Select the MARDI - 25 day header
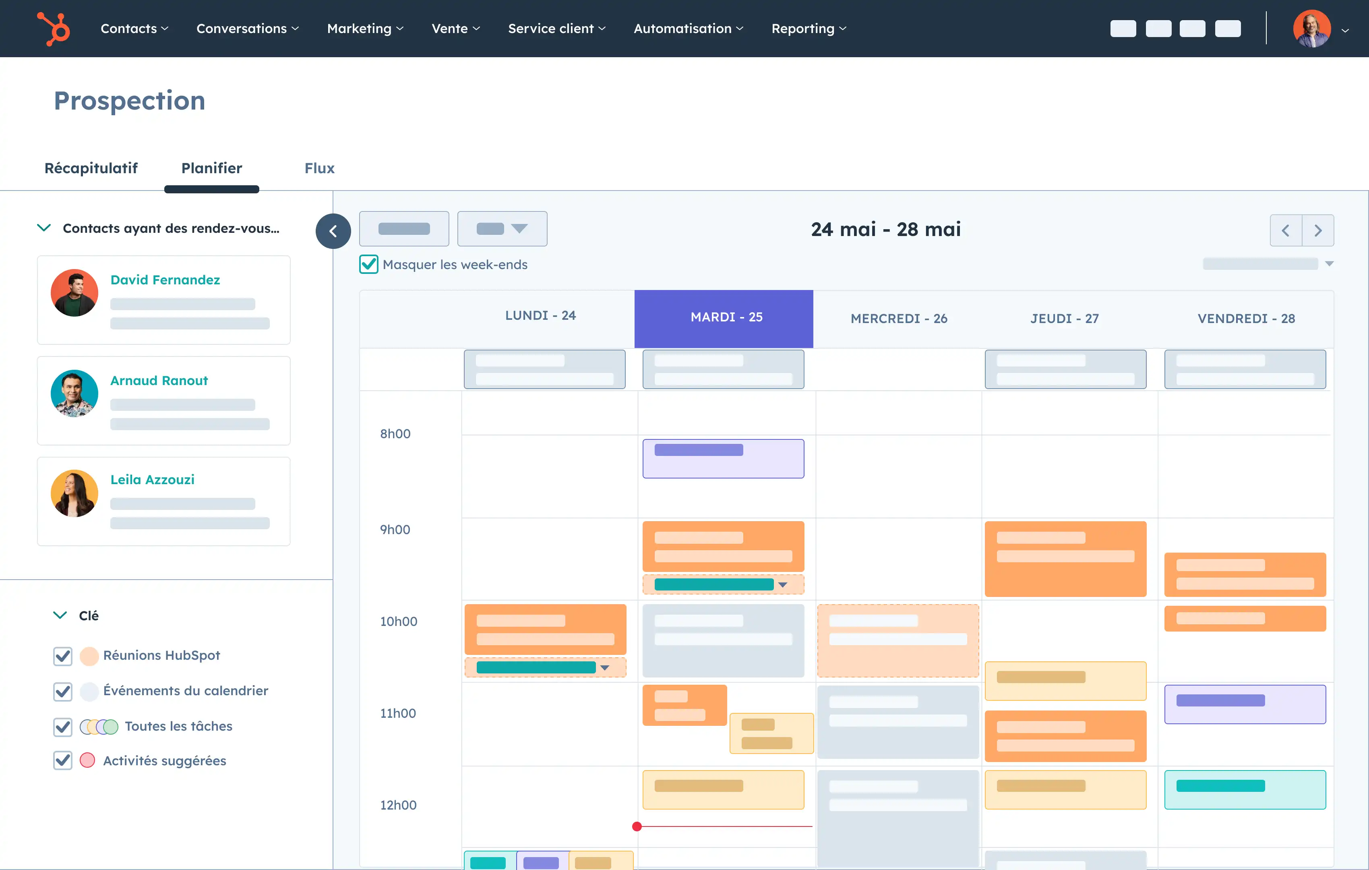Viewport: 1369px width, 870px height. click(724, 318)
